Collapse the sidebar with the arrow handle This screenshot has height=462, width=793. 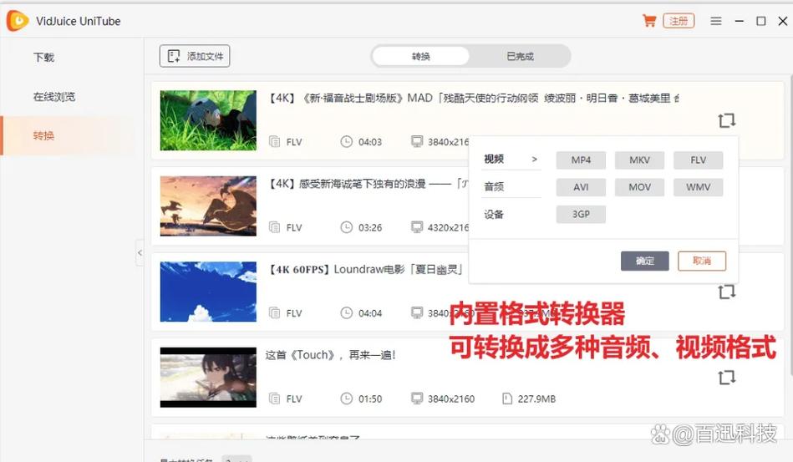(x=140, y=253)
